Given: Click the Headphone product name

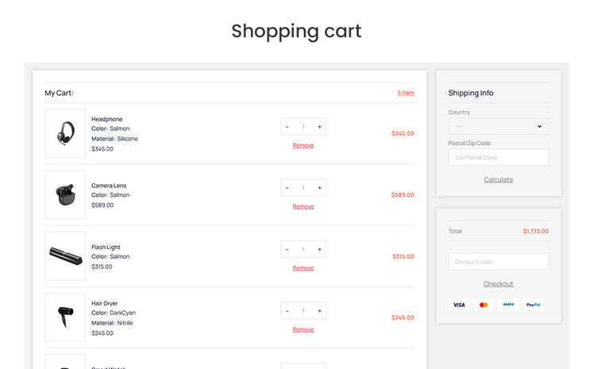Looking at the screenshot, I should (x=107, y=119).
